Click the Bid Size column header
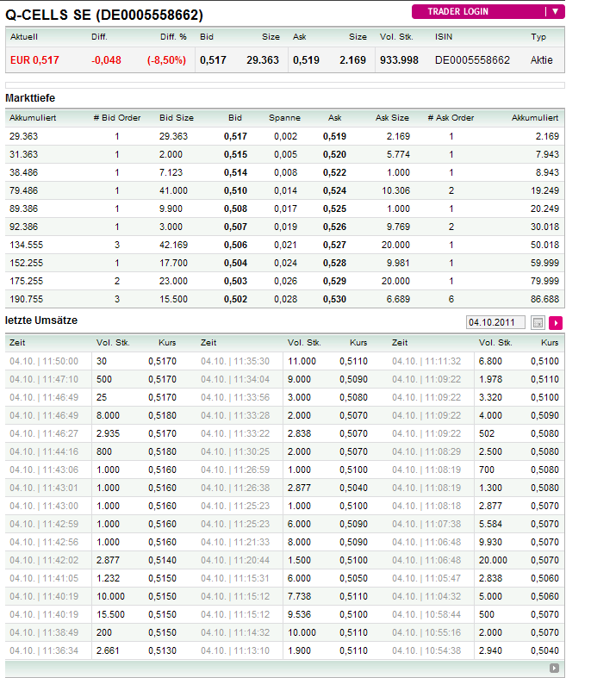The image size is (591, 678). pos(177,117)
